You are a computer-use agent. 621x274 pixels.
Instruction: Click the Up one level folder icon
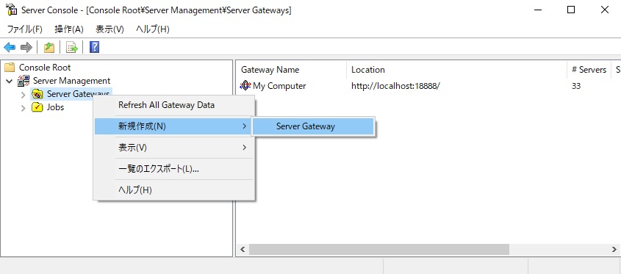point(49,48)
